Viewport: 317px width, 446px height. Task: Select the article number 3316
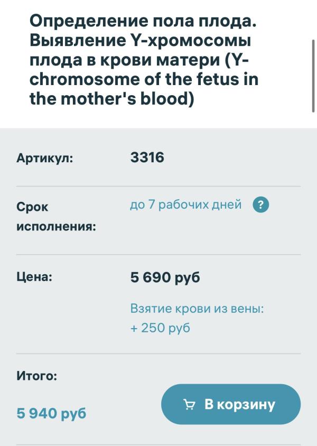pyautogui.click(x=147, y=157)
